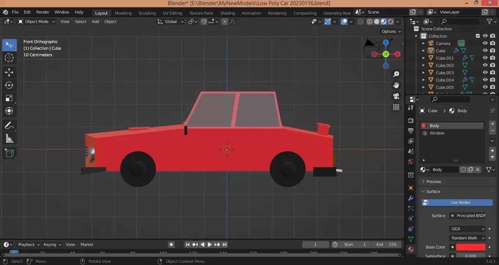Image resolution: width=499 pixels, height=265 pixels.
Task: Expand the Cube outliner row
Action: point(424,51)
